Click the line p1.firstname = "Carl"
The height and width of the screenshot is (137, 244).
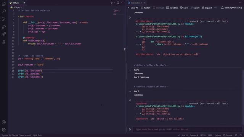pyautogui.click(x=31, y=65)
